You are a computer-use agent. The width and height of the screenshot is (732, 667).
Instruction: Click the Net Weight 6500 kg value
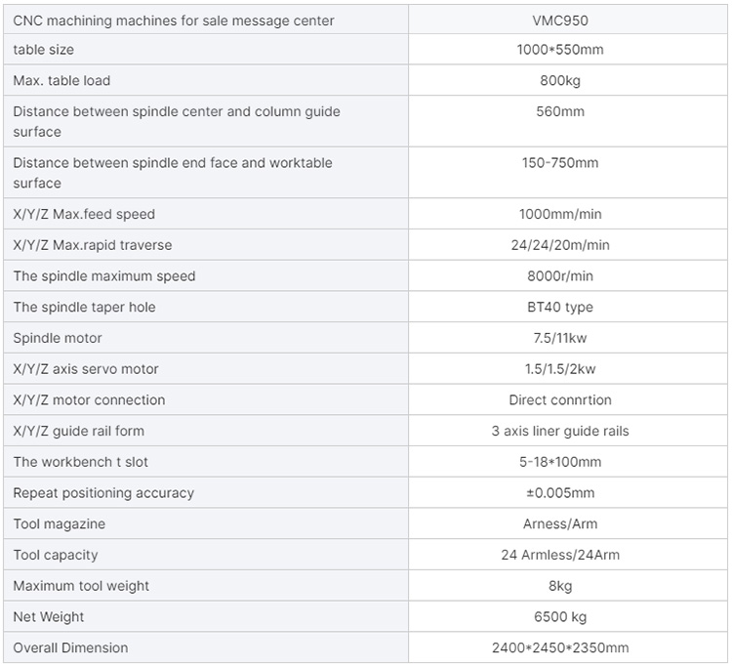point(560,616)
